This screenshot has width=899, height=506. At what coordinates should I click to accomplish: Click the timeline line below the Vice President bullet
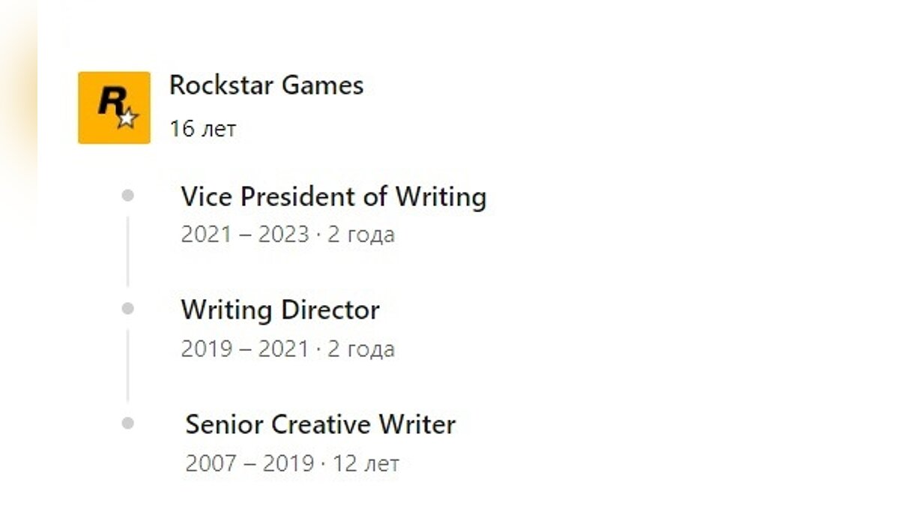coord(128,251)
